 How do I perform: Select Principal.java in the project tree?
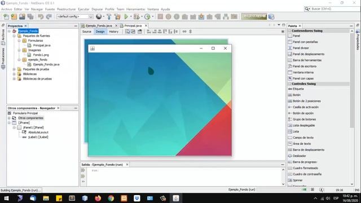pos(42,45)
